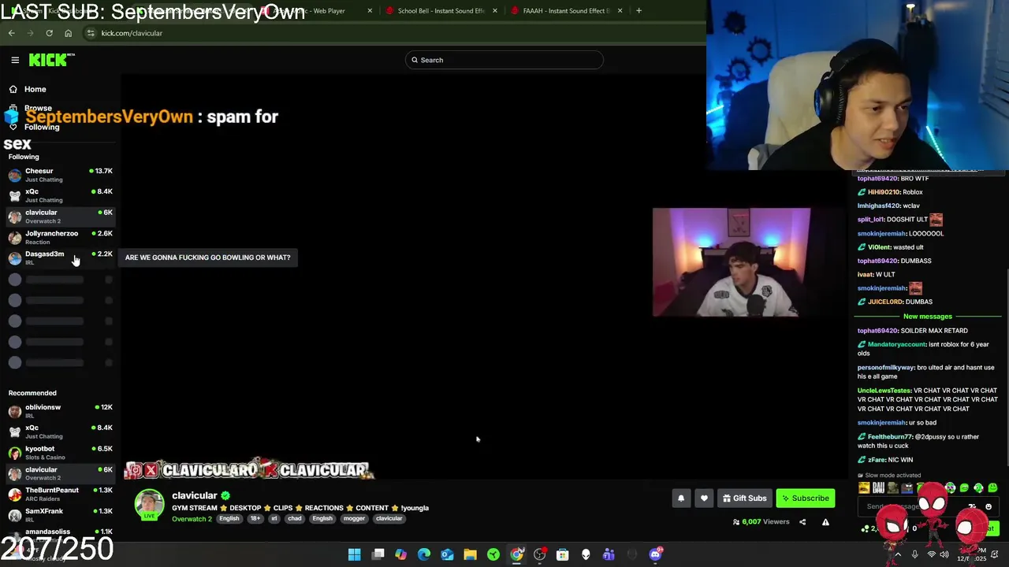Open Windows Start menu
The height and width of the screenshot is (567, 1009).
pos(355,554)
